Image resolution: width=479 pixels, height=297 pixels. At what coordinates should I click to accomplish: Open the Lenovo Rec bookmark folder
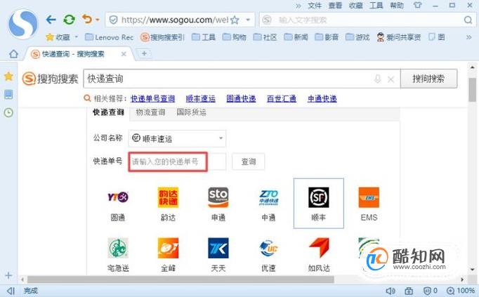pos(109,37)
